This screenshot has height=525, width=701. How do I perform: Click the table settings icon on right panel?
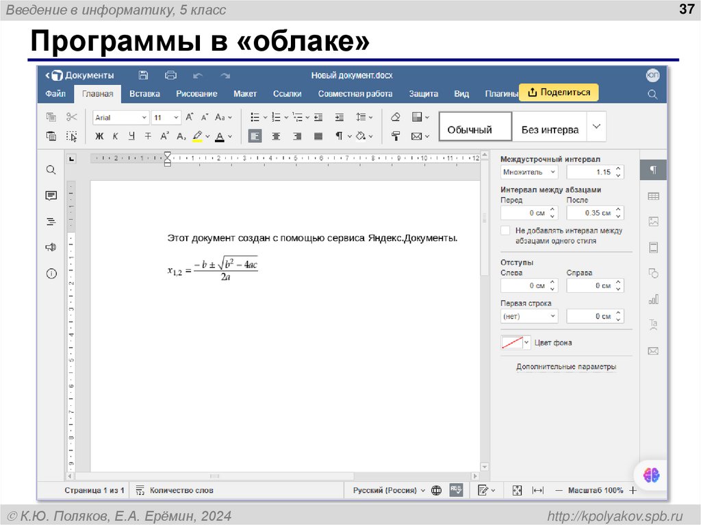click(x=653, y=195)
